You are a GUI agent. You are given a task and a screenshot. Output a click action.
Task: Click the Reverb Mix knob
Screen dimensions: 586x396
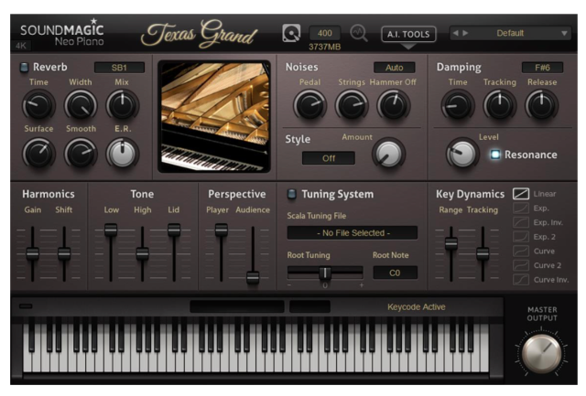tap(122, 105)
